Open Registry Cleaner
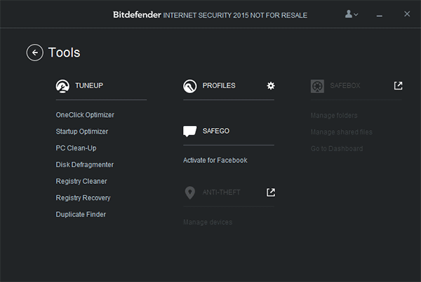This screenshot has width=421, height=282. click(81, 181)
